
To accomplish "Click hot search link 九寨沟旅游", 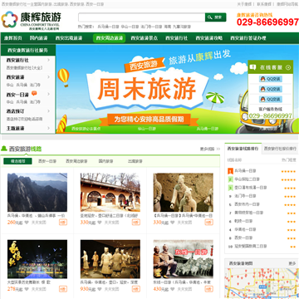I will [x=182, y=27].
